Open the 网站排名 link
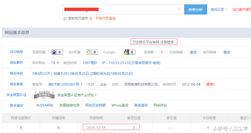 click(160, 105)
